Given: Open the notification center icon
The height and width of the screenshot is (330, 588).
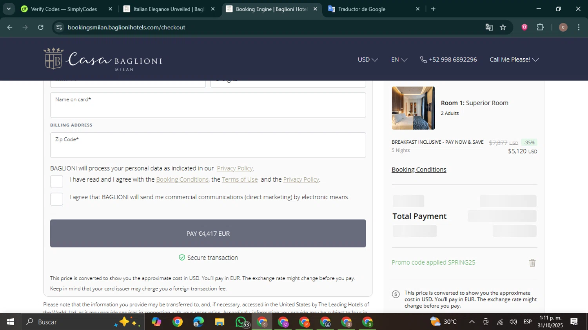Looking at the screenshot, I should click(x=574, y=322).
